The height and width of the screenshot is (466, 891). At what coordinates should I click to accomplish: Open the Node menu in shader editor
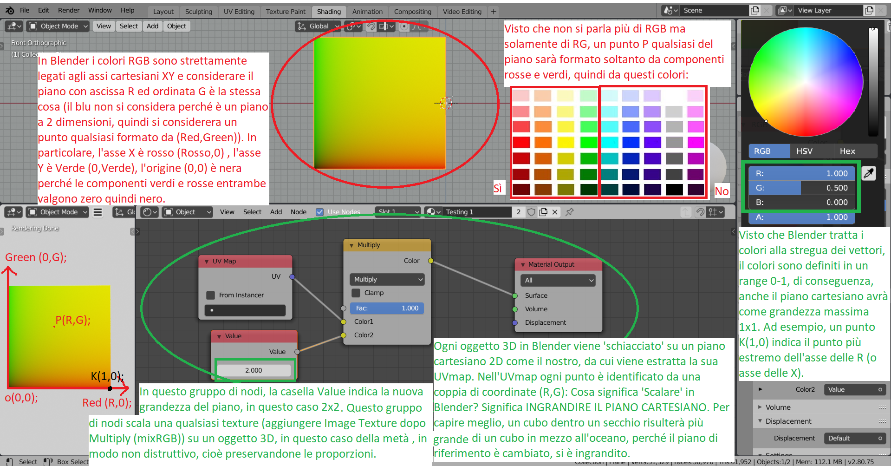[x=299, y=212]
